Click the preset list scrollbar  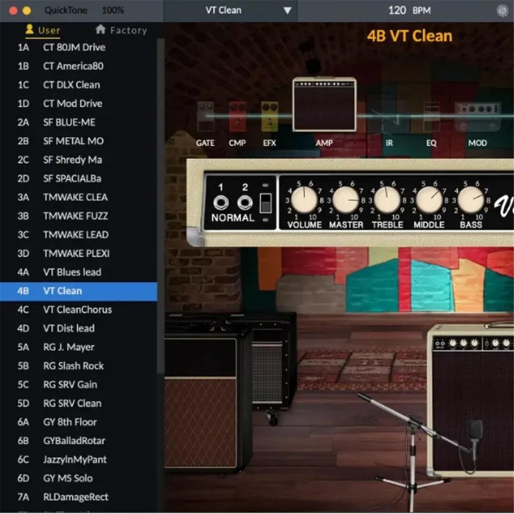tap(160, 206)
